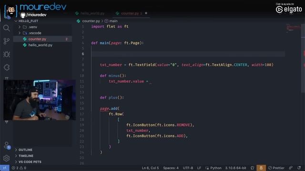Open the Accounts menu icon
The width and height of the screenshot is (305, 171).
click(x=7, y=145)
